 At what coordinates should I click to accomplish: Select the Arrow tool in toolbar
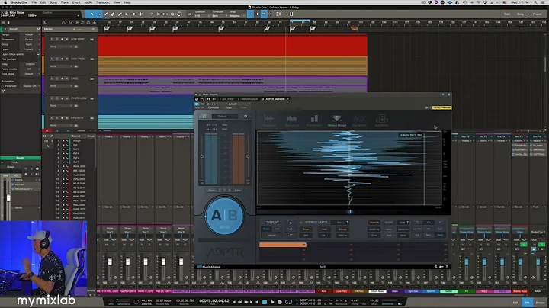(92, 14)
